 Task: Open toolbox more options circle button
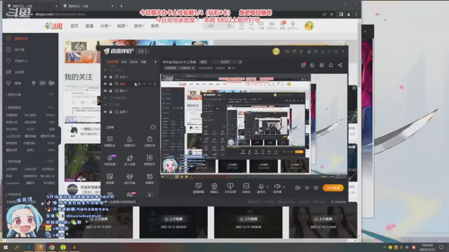coord(153,127)
